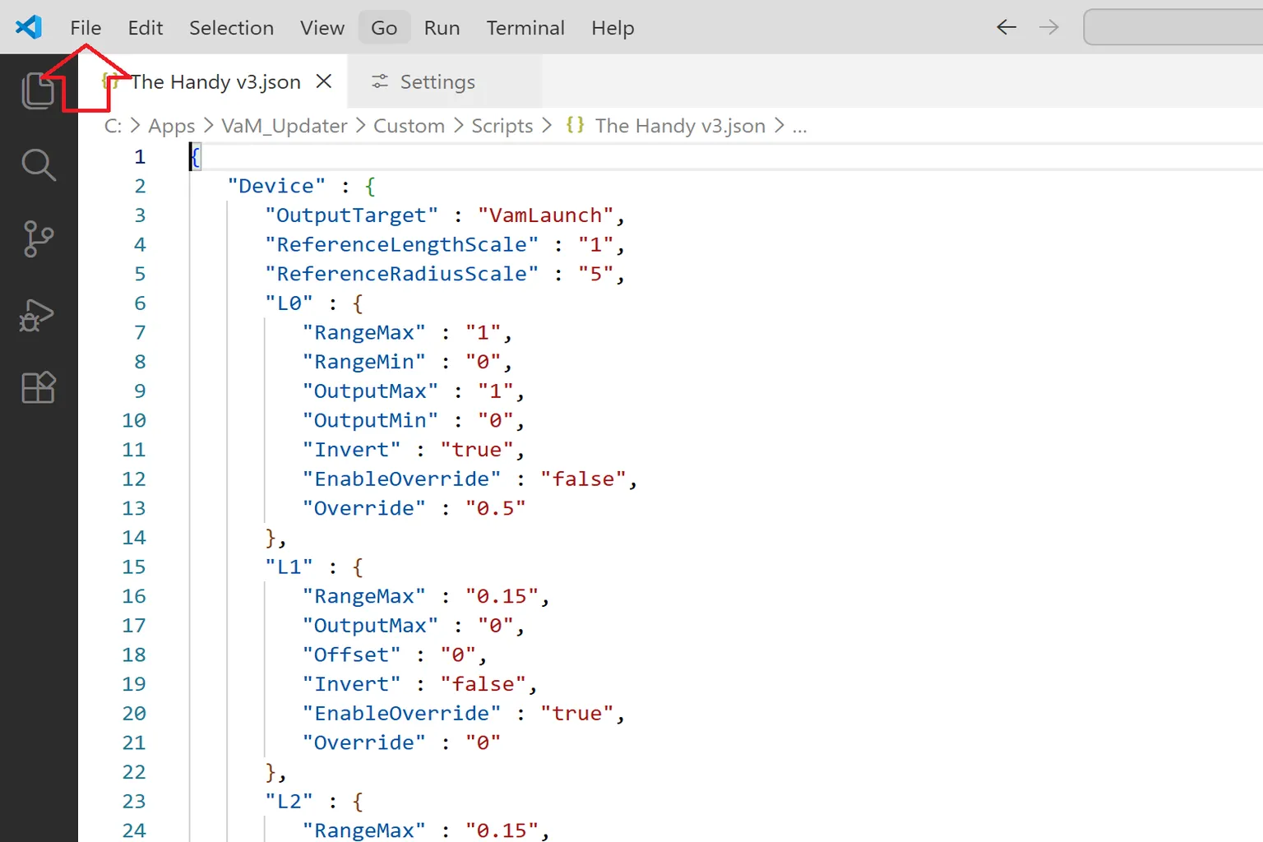Click the VaM_Updater breadcrumb segment
This screenshot has width=1263, height=842.
(285, 126)
